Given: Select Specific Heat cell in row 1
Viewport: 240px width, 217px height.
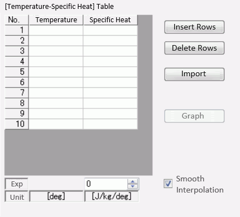Looking at the screenshot, I should click(111, 30).
